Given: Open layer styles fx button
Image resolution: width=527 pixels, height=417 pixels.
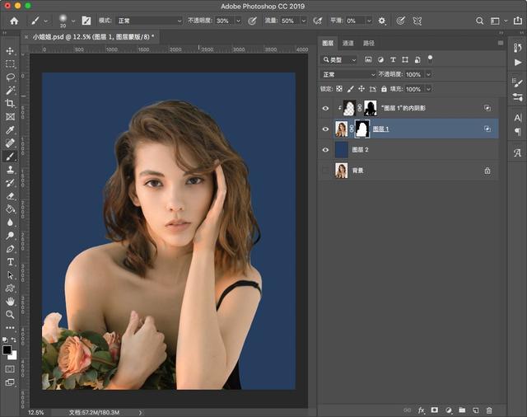Looking at the screenshot, I should click(421, 410).
